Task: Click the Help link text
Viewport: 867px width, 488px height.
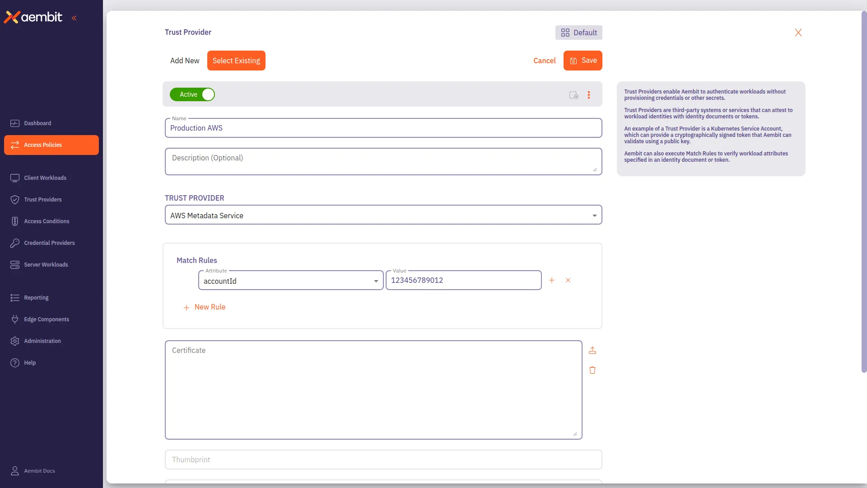Action: pyautogui.click(x=30, y=363)
